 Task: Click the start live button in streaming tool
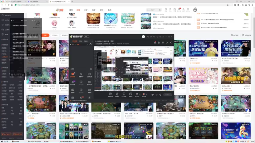(x=168, y=95)
